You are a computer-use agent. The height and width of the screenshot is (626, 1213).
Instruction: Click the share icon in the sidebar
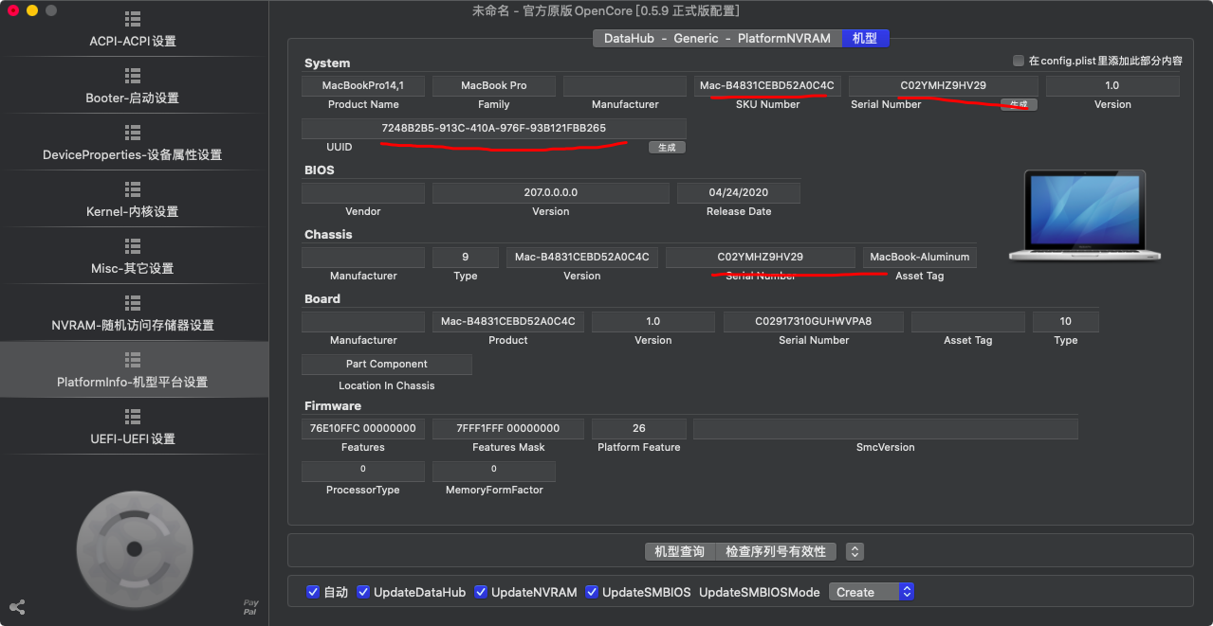click(17, 607)
